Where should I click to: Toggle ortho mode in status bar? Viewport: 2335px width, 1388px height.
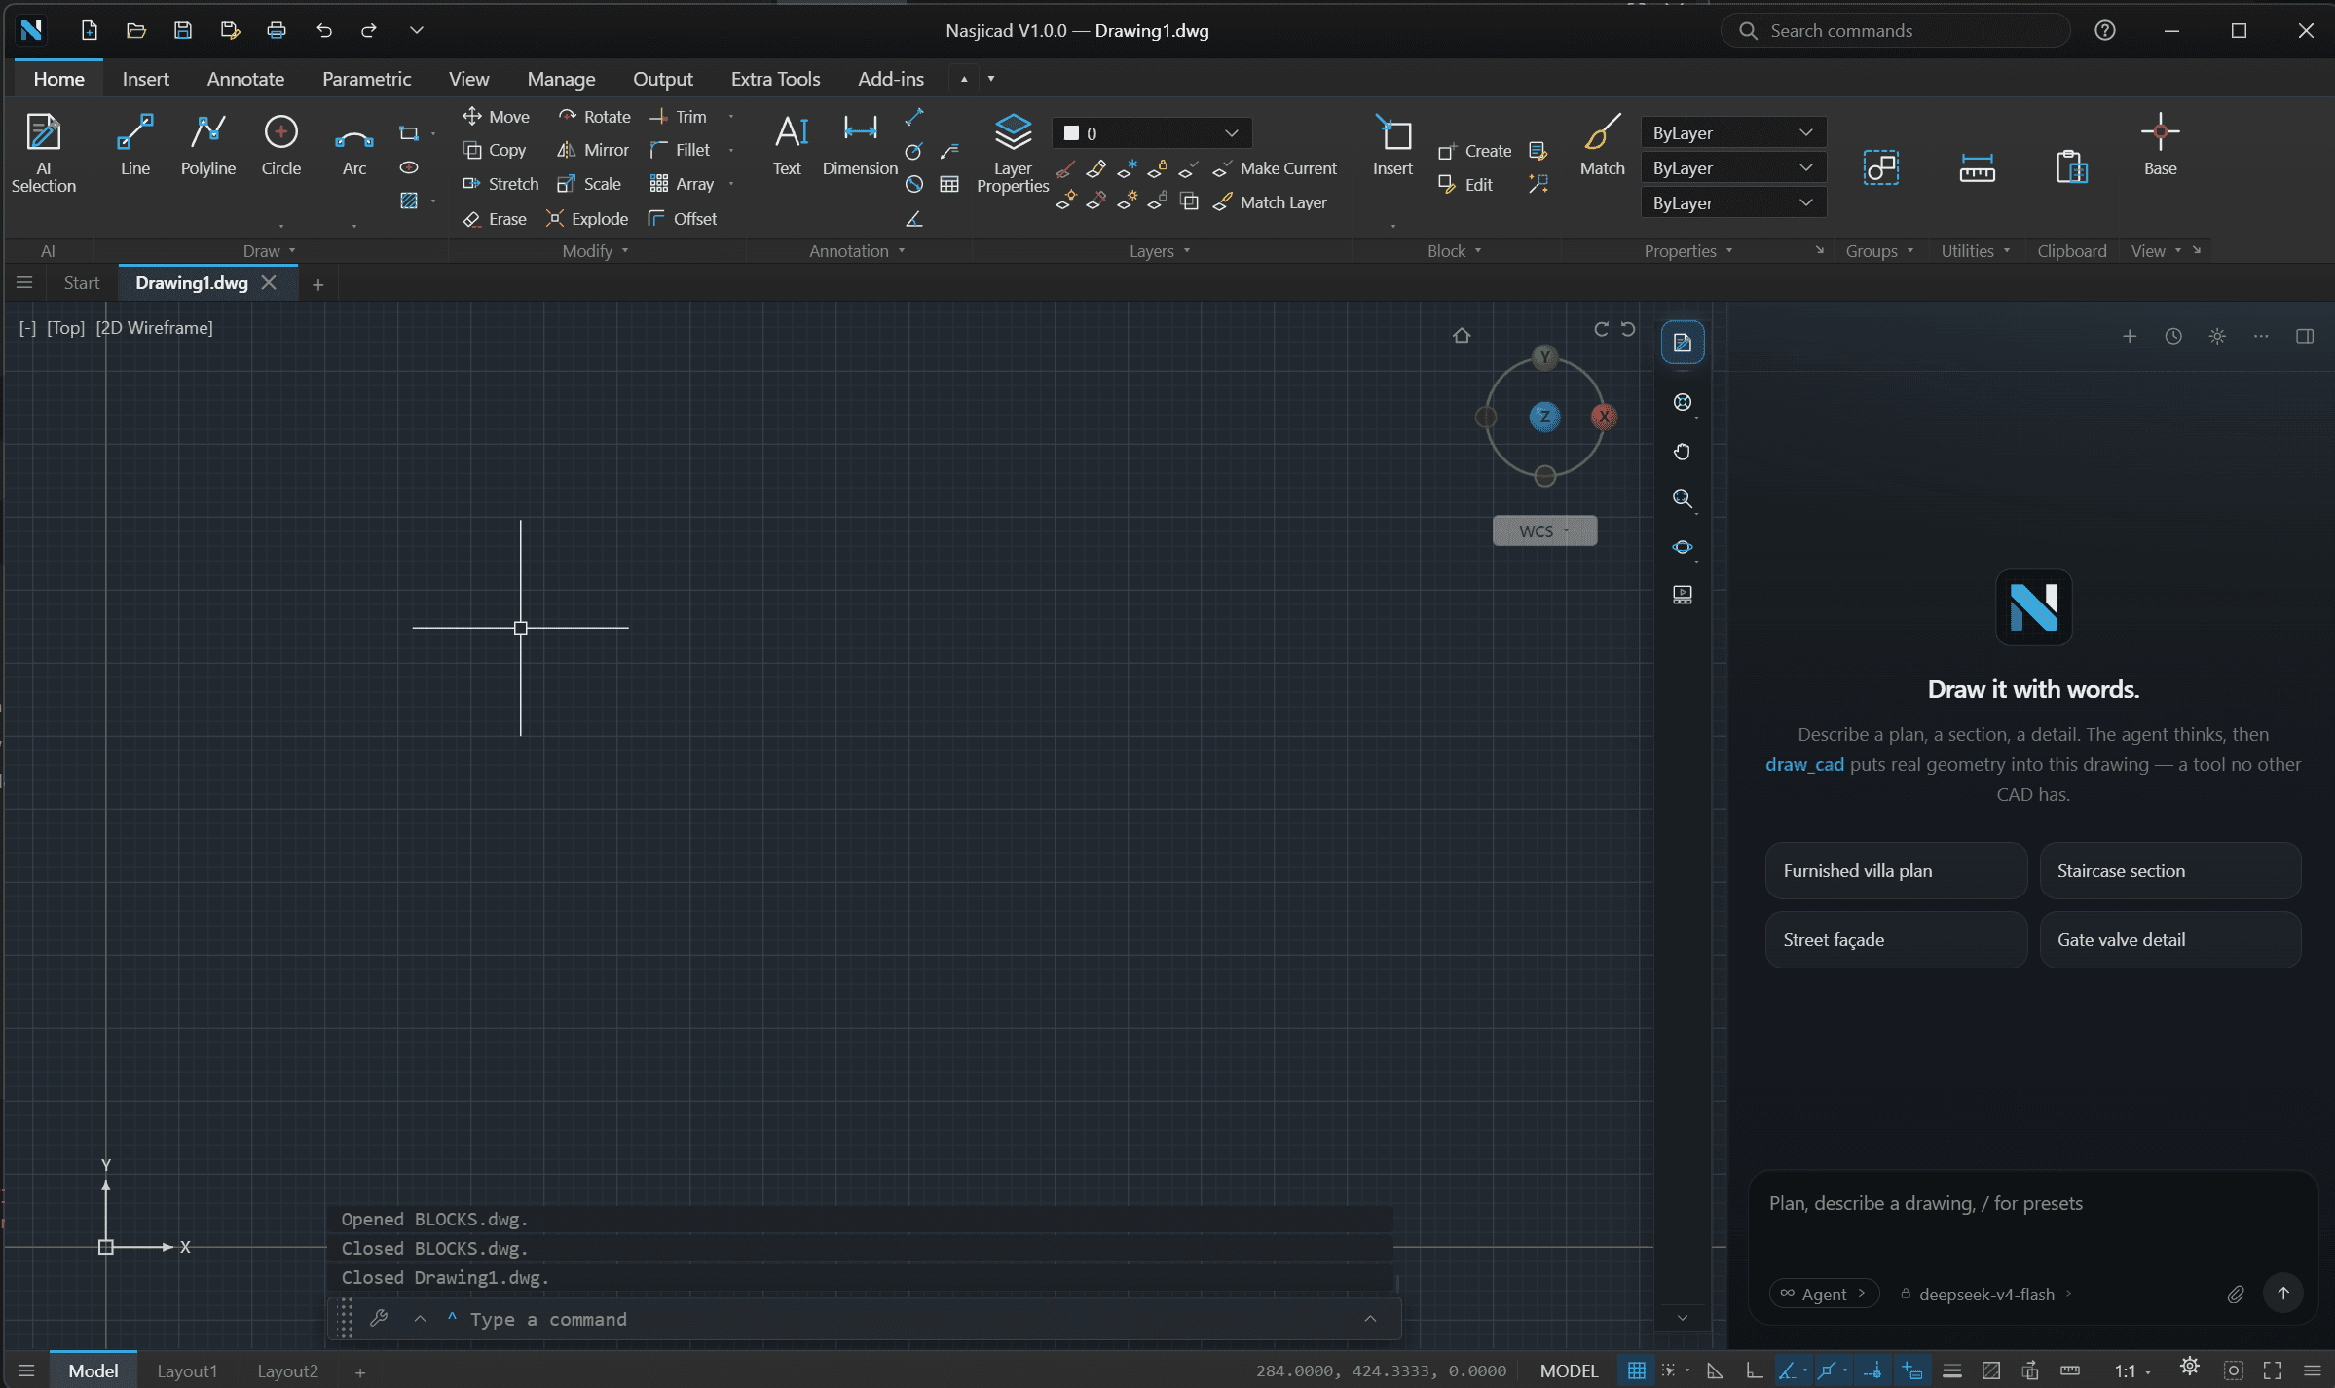1754,1370
